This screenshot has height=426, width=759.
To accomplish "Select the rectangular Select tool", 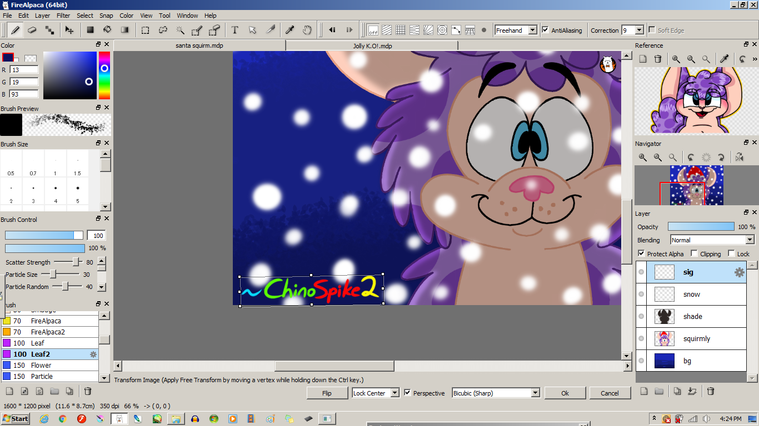I will (145, 30).
